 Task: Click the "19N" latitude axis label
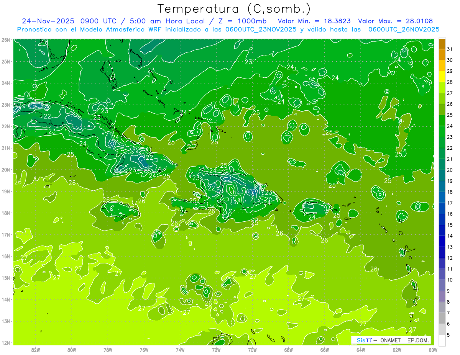(6, 191)
